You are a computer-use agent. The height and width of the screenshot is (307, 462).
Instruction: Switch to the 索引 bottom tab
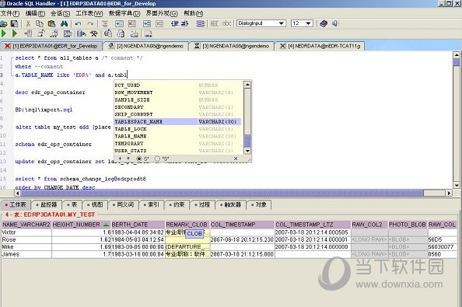click(151, 204)
